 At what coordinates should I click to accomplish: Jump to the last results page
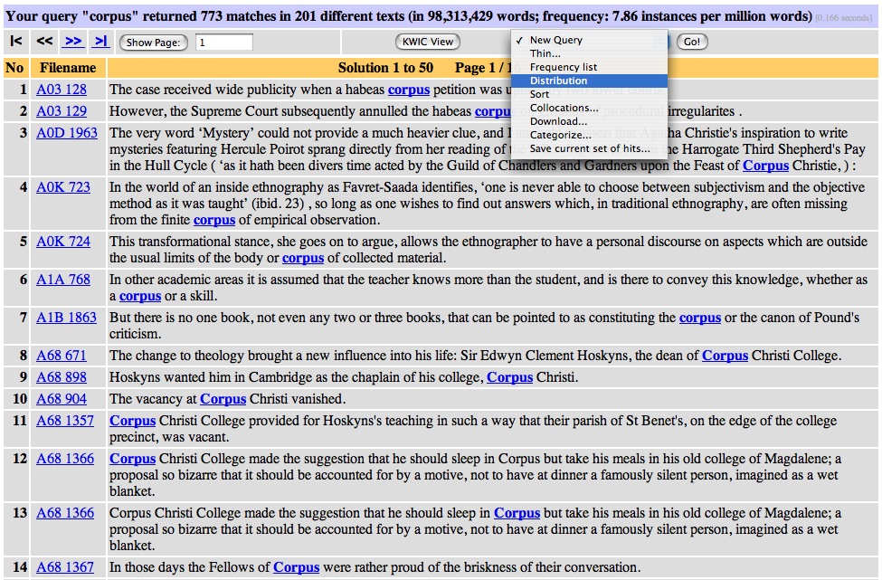[x=101, y=42]
